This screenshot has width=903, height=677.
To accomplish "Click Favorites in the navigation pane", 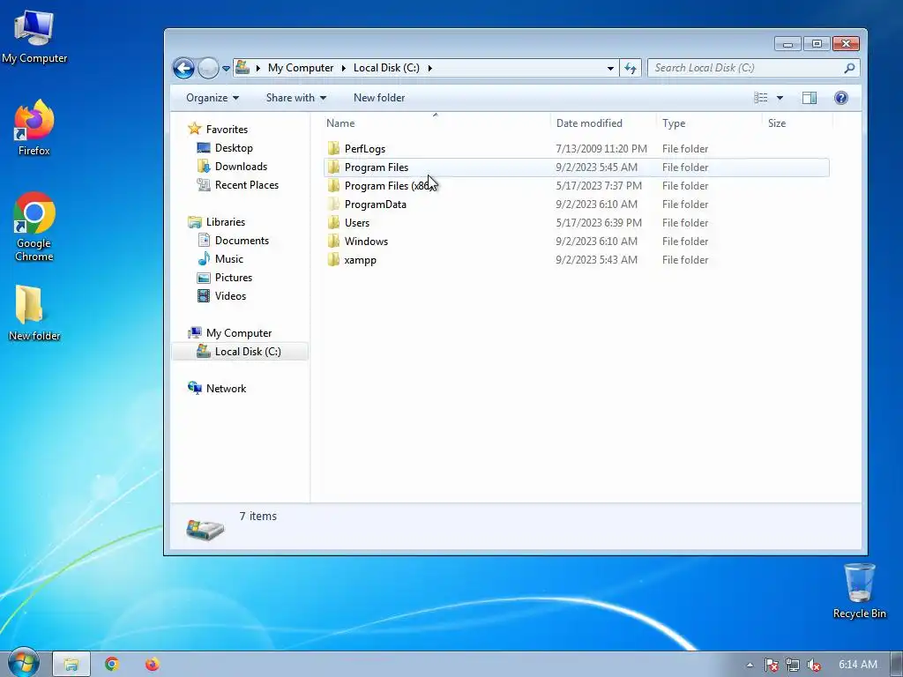I will [x=227, y=130].
